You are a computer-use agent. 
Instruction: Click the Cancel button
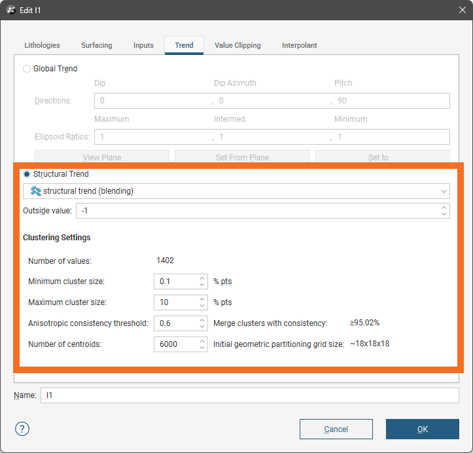tap(336, 429)
